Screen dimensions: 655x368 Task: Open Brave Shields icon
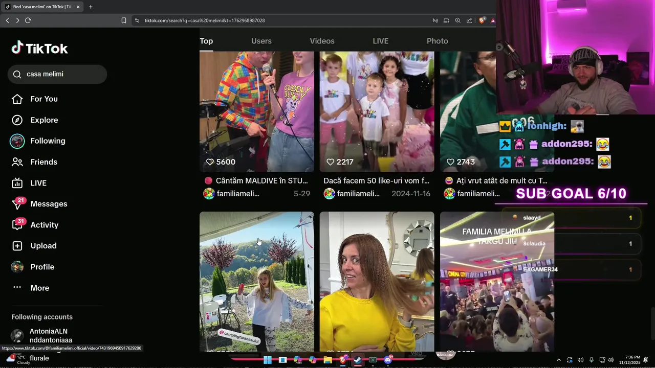[482, 20]
